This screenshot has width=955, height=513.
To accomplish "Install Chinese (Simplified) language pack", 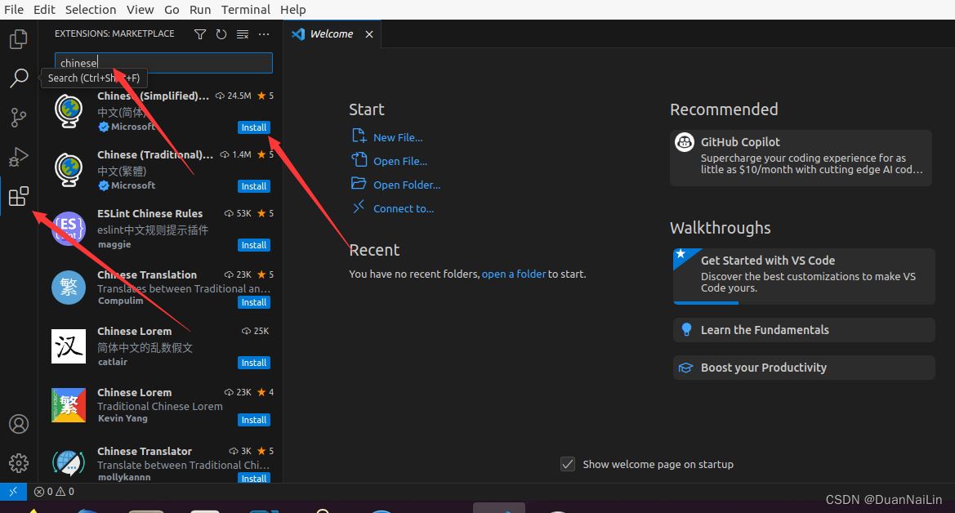I will tap(254, 127).
